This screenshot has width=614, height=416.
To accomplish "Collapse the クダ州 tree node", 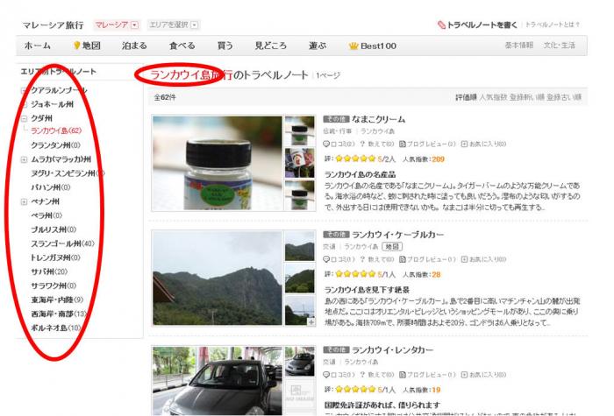I will pyautogui.click(x=24, y=118).
